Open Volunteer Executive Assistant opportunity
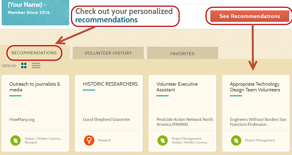Viewport: 292px width, 155px height. (177, 87)
